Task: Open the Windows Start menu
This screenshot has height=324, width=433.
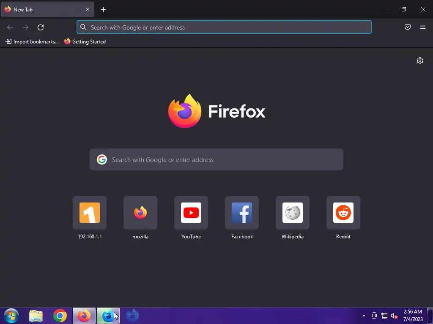Action: [11, 316]
